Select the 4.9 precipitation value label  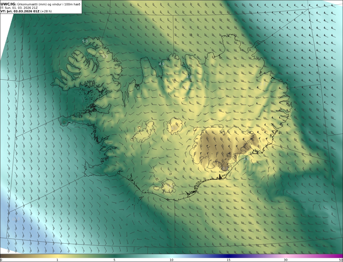click(162, 64)
